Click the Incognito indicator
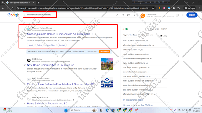 coord(190,8)
